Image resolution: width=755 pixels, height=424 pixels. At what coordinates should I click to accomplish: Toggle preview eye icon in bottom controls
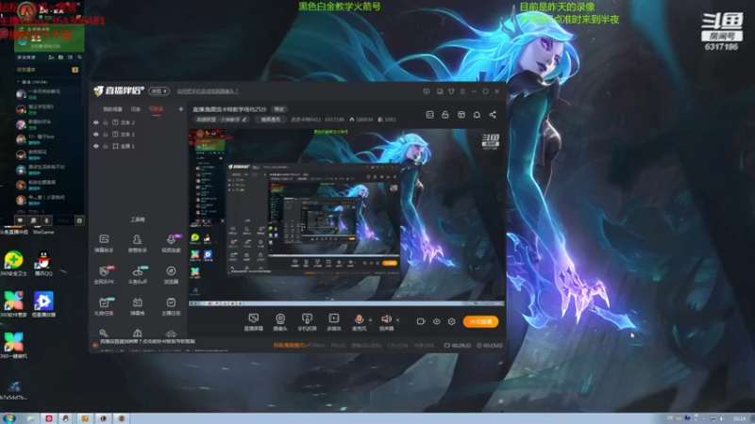(x=436, y=321)
